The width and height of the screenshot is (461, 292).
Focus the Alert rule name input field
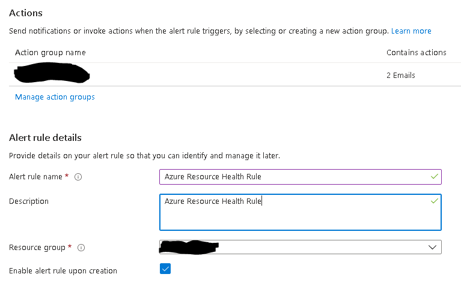(301, 177)
